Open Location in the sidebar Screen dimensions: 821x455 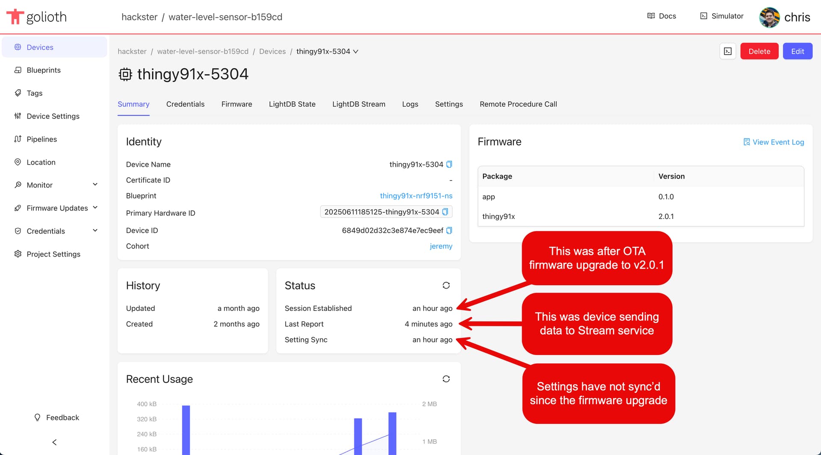(x=54, y=162)
